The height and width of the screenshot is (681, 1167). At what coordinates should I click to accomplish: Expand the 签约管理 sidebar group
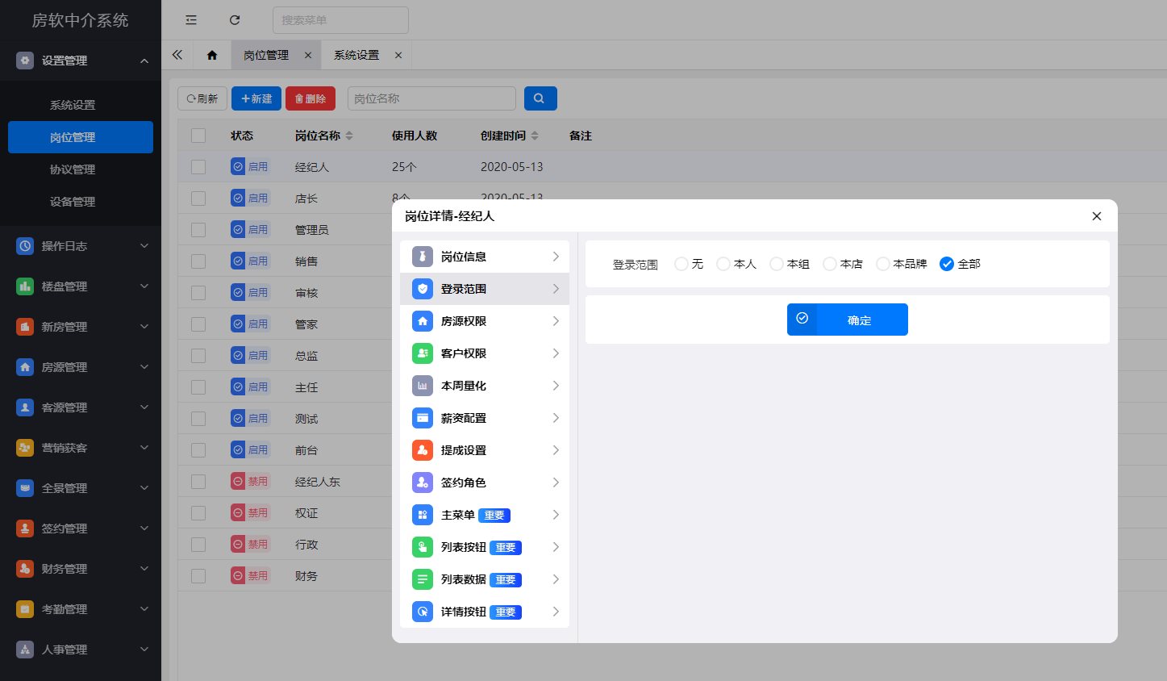pos(144,529)
